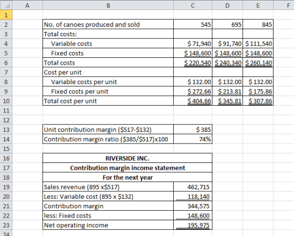The image size is (294, 236).
Task: Click total costs value $260,140
Action: 258,63
